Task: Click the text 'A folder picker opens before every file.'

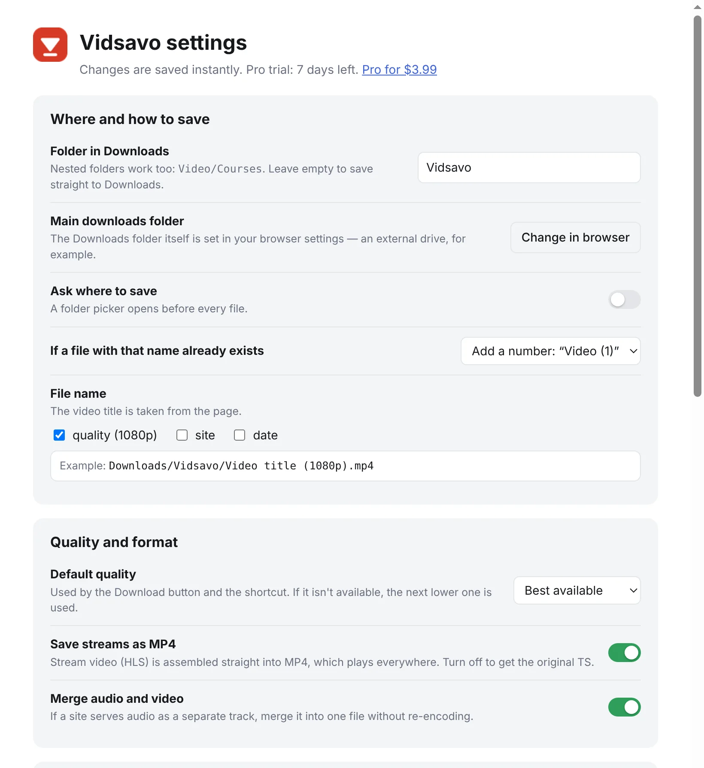Action: pyautogui.click(x=149, y=308)
